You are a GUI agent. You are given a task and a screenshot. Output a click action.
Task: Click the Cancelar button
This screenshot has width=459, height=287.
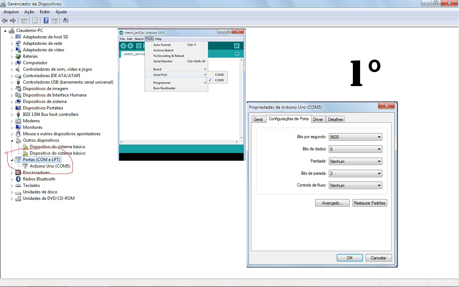click(379, 258)
